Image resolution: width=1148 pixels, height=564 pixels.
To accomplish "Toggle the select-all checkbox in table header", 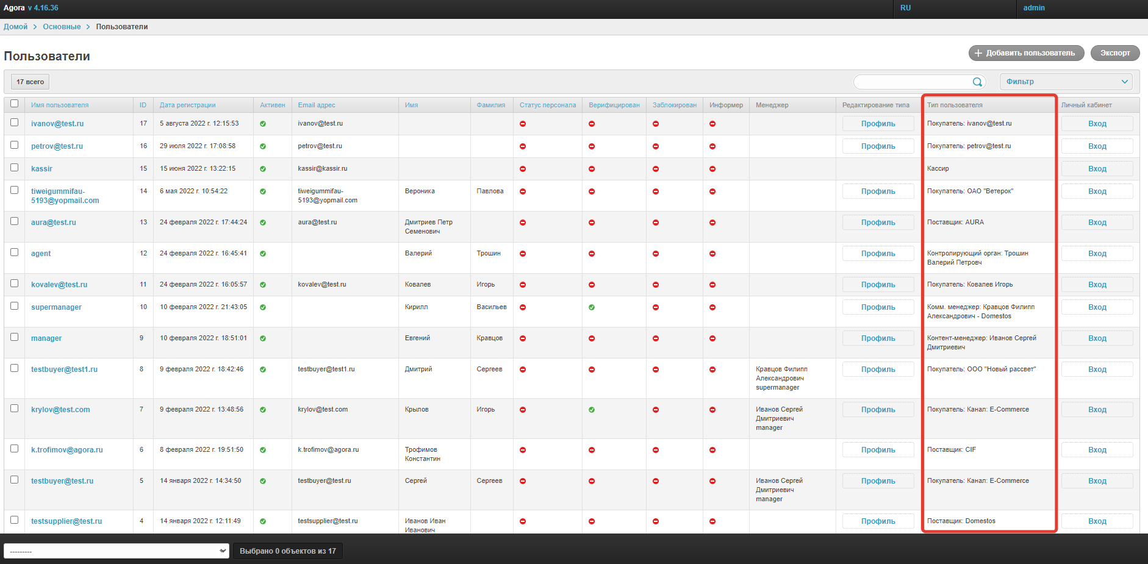I will 15,104.
